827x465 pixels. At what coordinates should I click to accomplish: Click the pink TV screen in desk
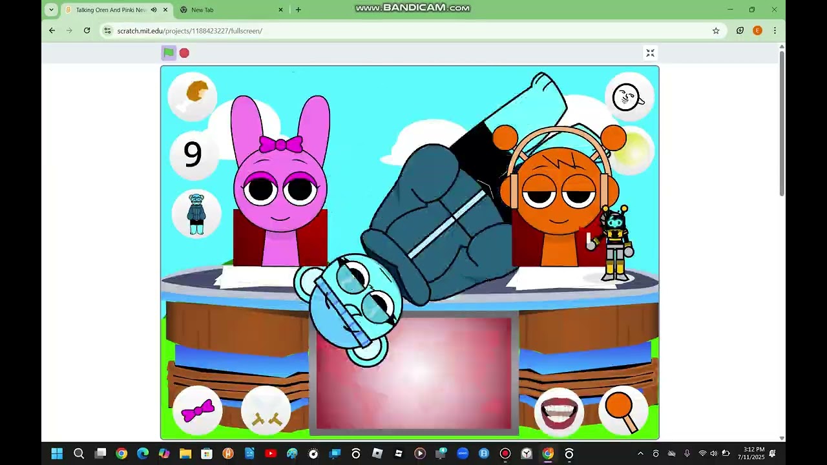[x=414, y=373]
